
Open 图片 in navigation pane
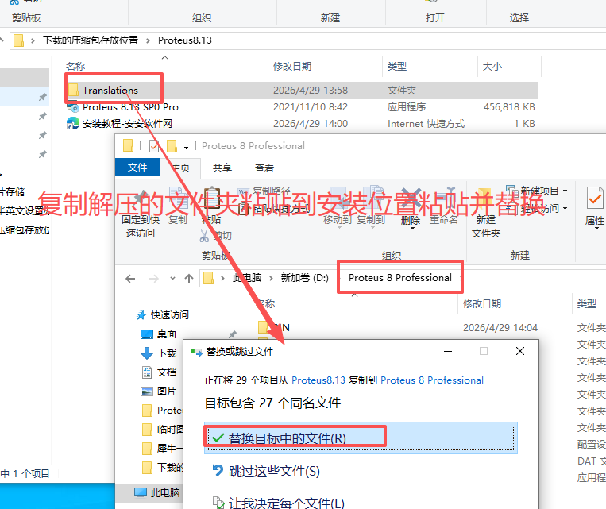point(167,391)
